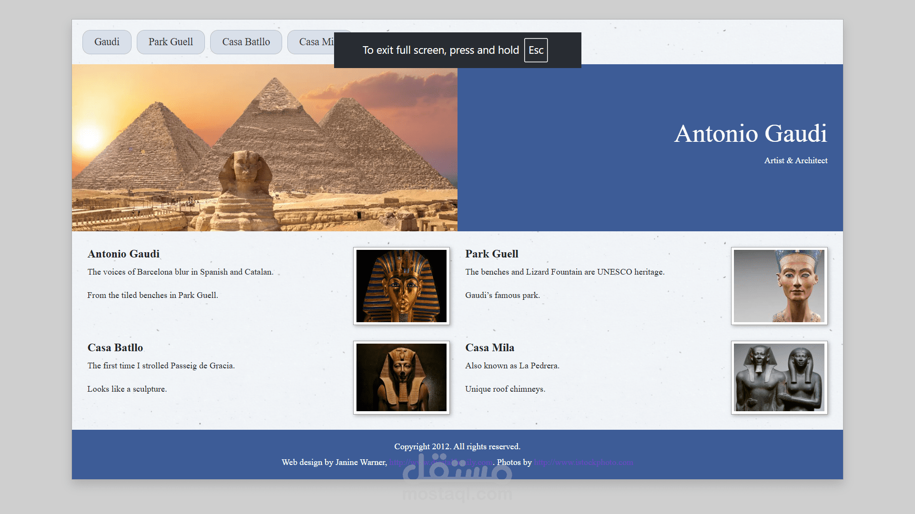Image resolution: width=915 pixels, height=514 pixels.
Task: Click the Casa Mila section heading
Action: [489, 347]
